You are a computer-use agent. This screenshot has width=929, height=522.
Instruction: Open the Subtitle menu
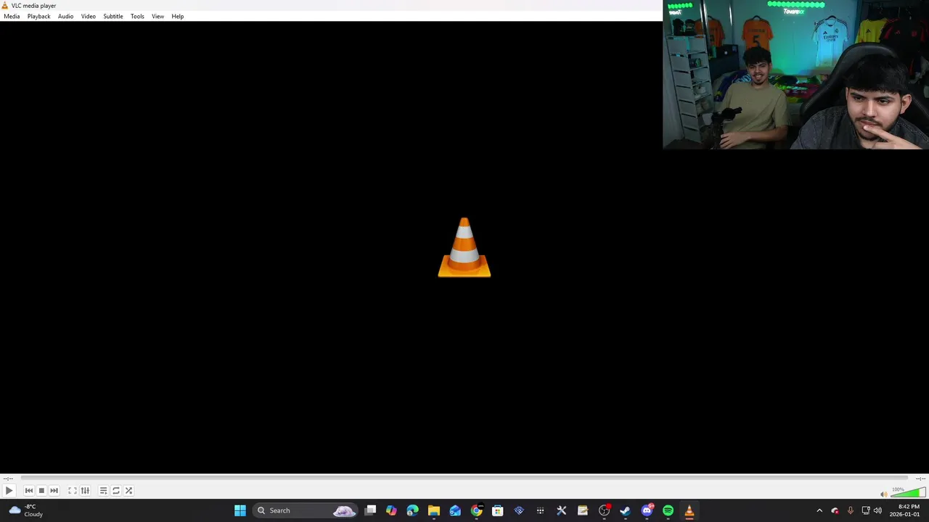click(113, 16)
